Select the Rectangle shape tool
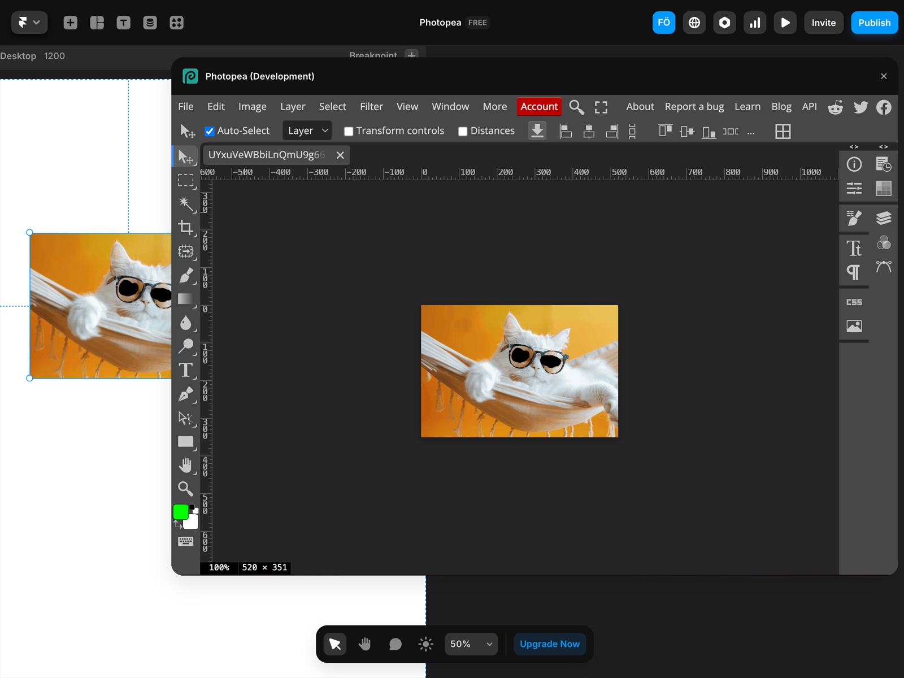This screenshot has height=678, width=904. point(186,442)
